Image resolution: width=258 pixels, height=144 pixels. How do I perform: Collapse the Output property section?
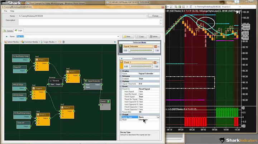[121, 114]
